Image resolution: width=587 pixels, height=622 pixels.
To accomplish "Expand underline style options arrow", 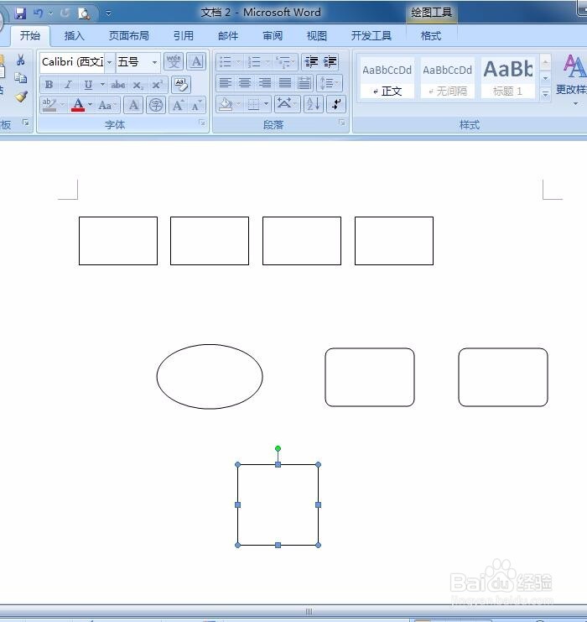I will coord(102,85).
